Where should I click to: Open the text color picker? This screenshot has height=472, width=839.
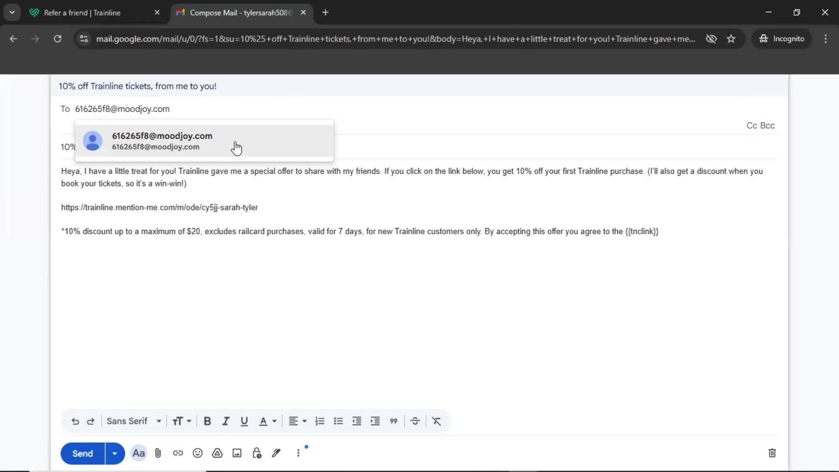(x=267, y=421)
